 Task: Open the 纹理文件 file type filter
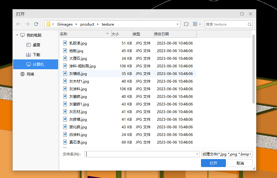point(227,154)
